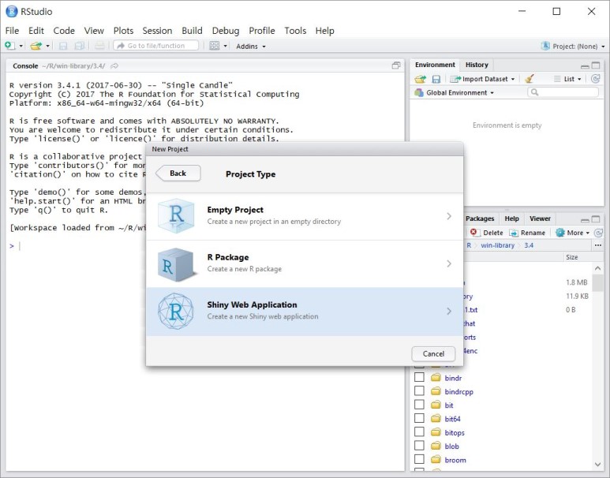Screen dimensions: 610x478
Task: Open the Help menu
Action: click(x=325, y=31)
